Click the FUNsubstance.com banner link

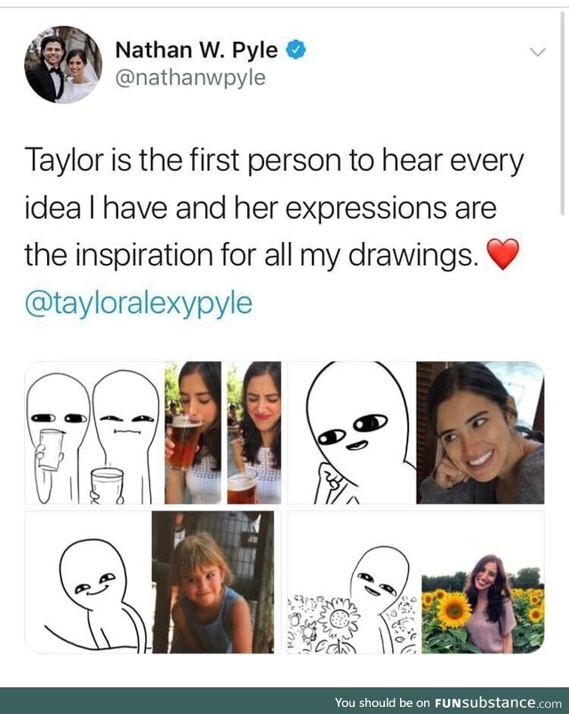click(x=448, y=702)
